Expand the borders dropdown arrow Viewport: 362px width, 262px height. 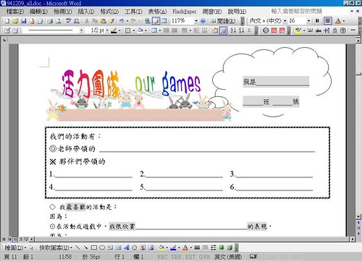[x=133, y=30]
